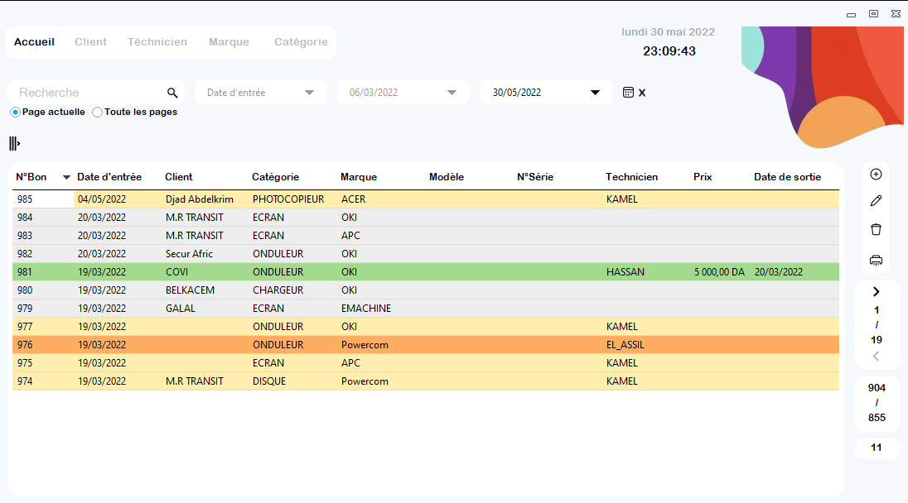908x503 pixels.
Task: Switch to the Client tab
Action: (91, 41)
